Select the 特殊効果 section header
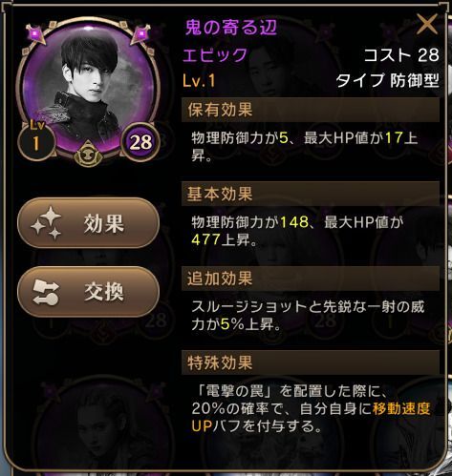The image size is (452, 476). 311,362
